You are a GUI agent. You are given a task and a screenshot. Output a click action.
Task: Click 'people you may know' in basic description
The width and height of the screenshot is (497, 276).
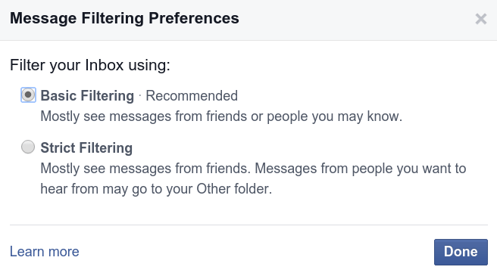pyautogui.click(x=334, y=116)
